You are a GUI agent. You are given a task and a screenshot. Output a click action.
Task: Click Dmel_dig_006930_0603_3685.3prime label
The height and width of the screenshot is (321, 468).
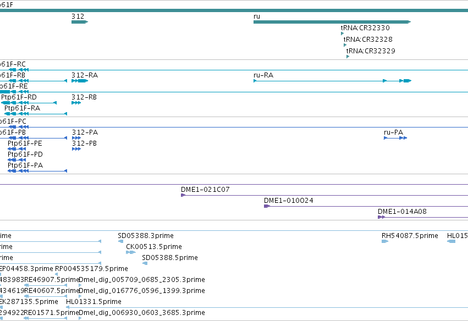pos(142,313)
